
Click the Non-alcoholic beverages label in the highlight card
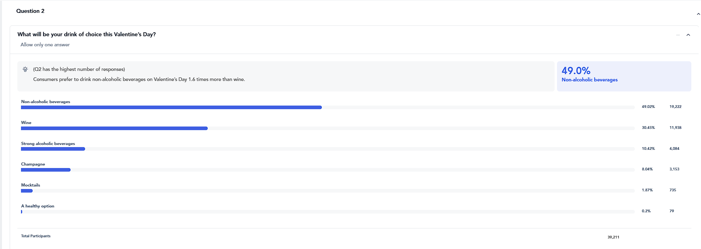click(x=590, y=80)
